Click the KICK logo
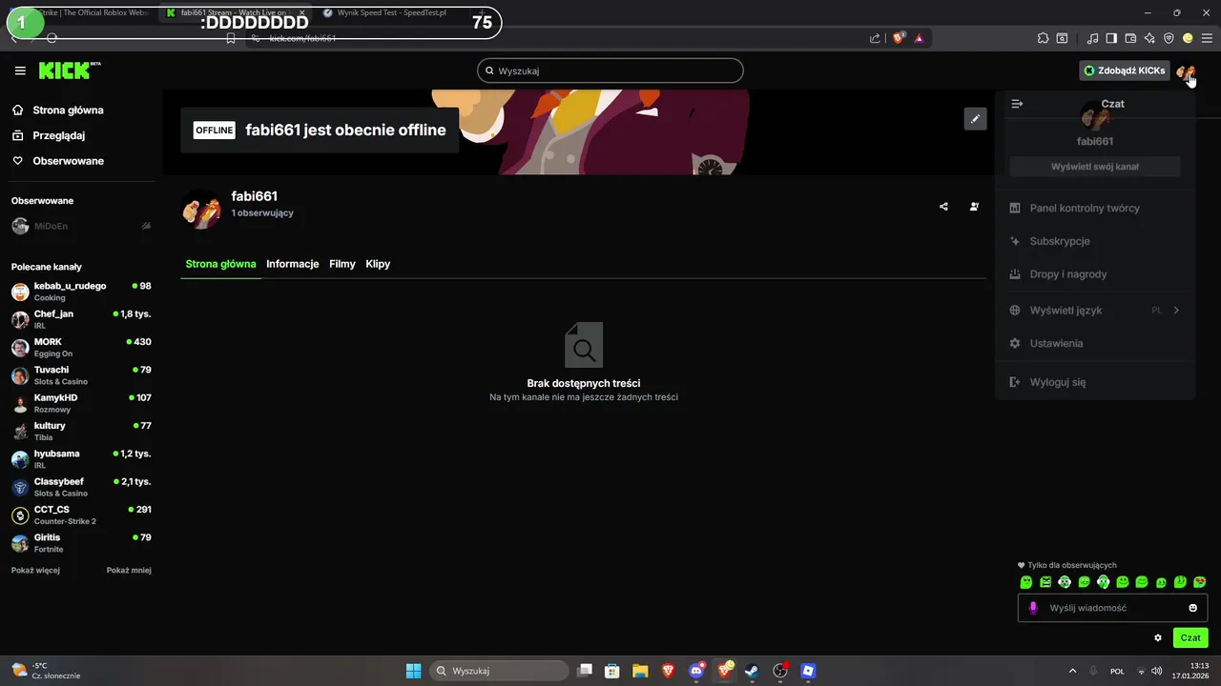Viewport: 1221px width, 686px height. [x=70, y=71]
